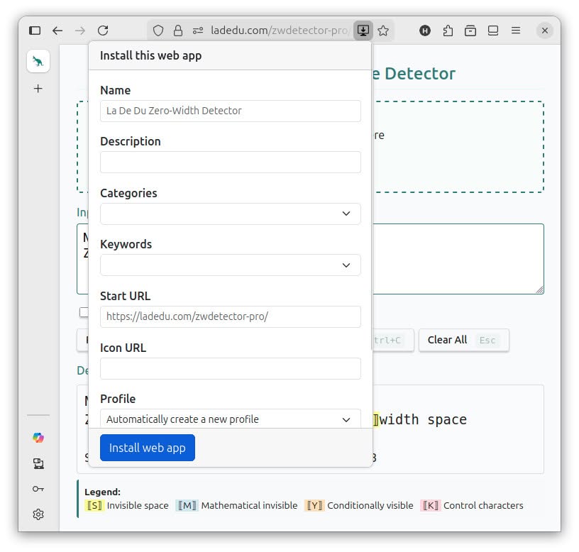This screenshot has width=579, height=552.
Task: Go forward to next page
Action: coord(80,31)
